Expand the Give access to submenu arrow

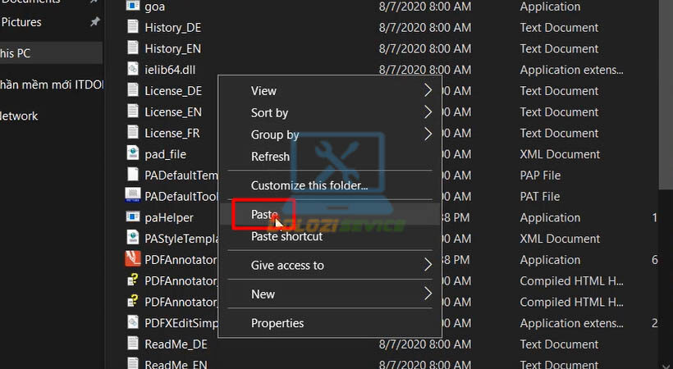click(428, 265)
